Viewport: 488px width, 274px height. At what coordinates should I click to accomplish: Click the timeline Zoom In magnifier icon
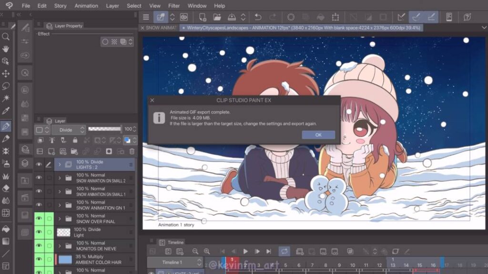pos(207,251)
